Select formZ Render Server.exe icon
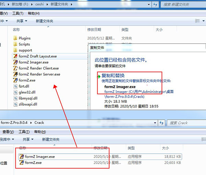 [15, 74]
